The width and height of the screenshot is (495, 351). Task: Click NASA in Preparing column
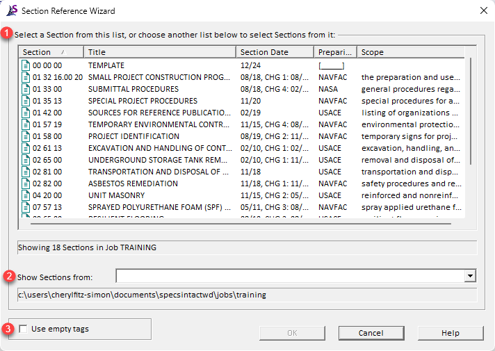pyautogui.click(x=328, y=89)
